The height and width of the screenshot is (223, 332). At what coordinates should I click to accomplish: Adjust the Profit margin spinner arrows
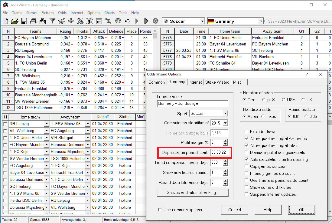226,143
